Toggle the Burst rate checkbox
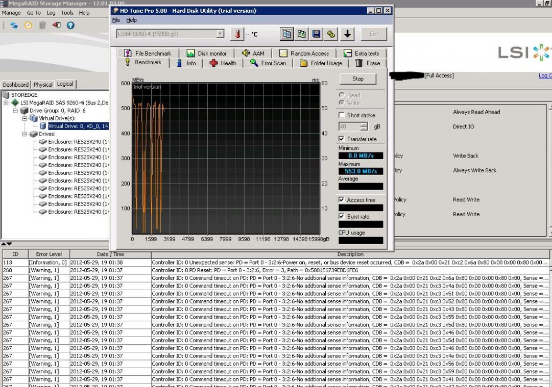The height and width of the screenshot is (387, 552). pos(342,216)
